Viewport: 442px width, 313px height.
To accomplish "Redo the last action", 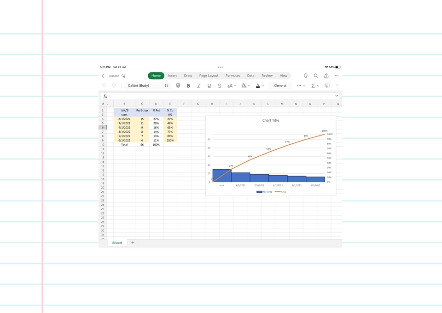I will pyautogui.click(x=114, y=86).
